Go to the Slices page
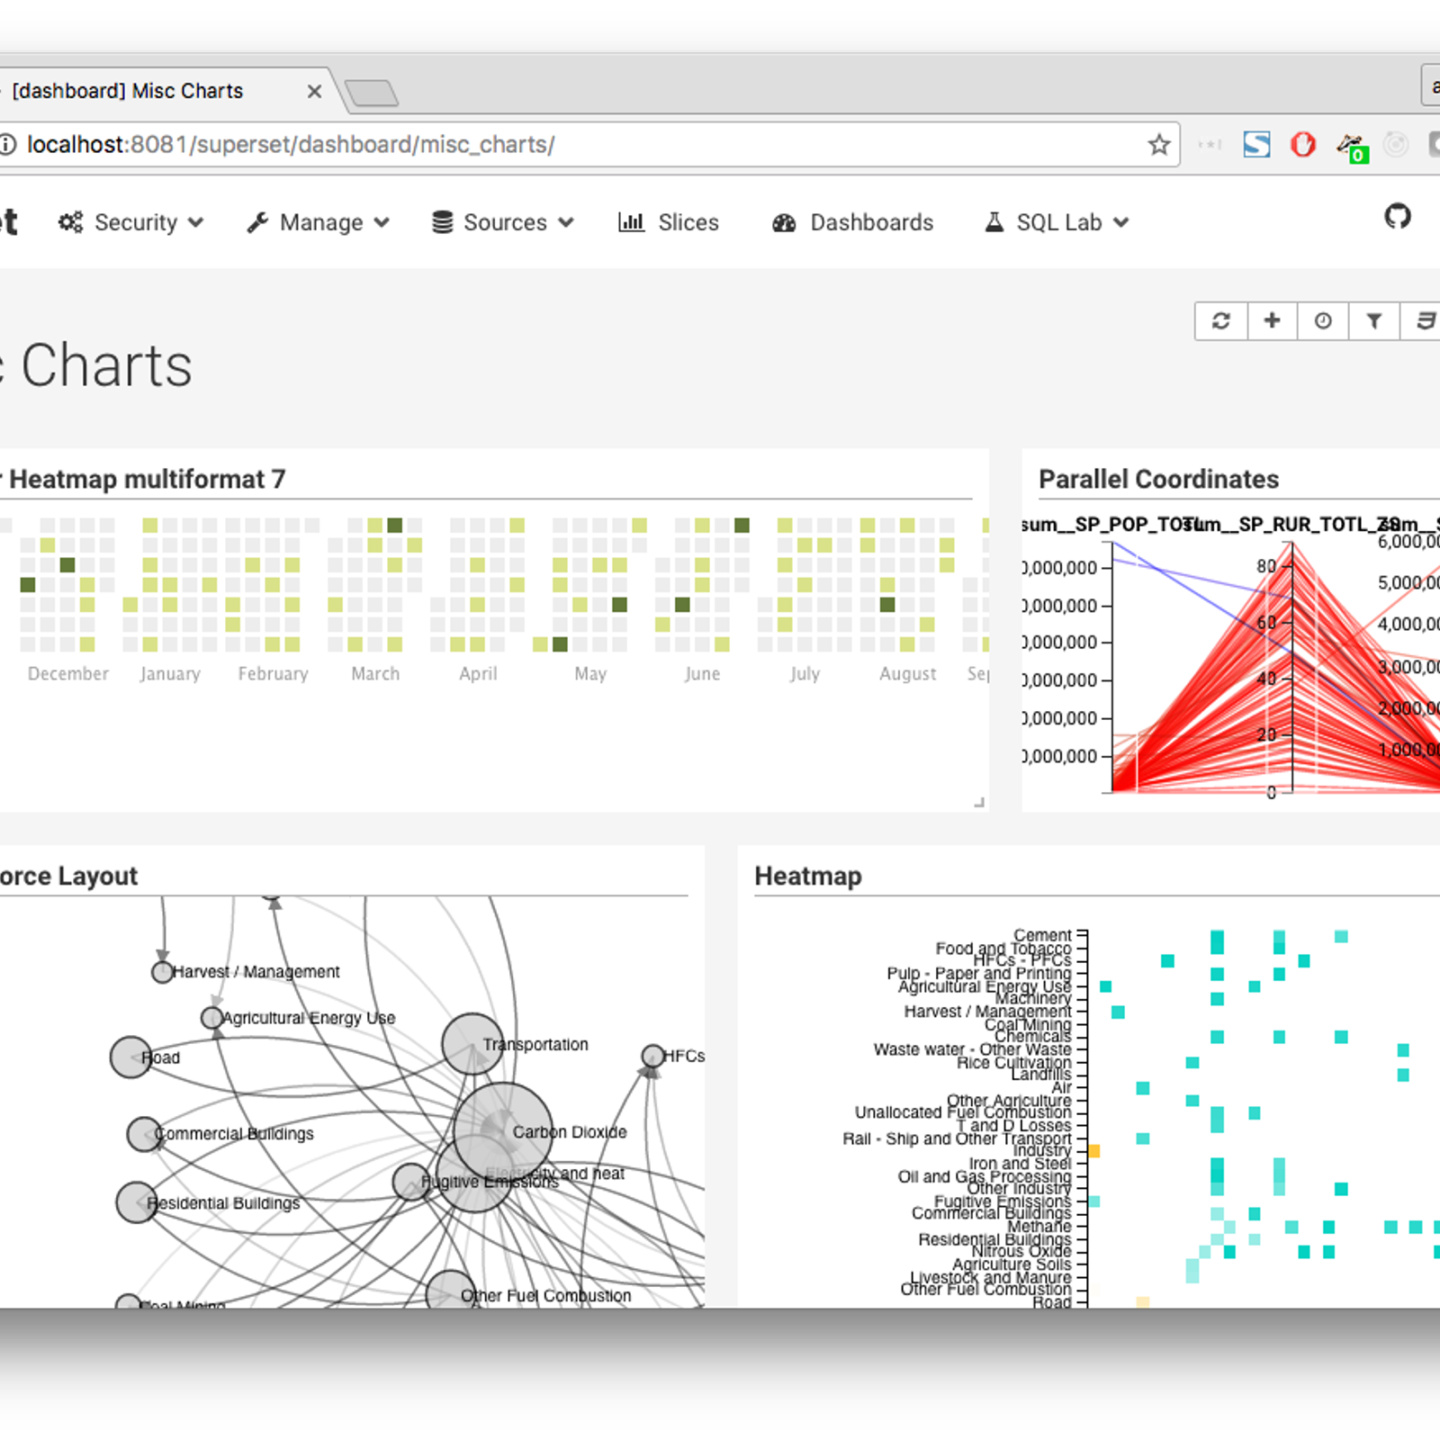 (x=669, y=222)
